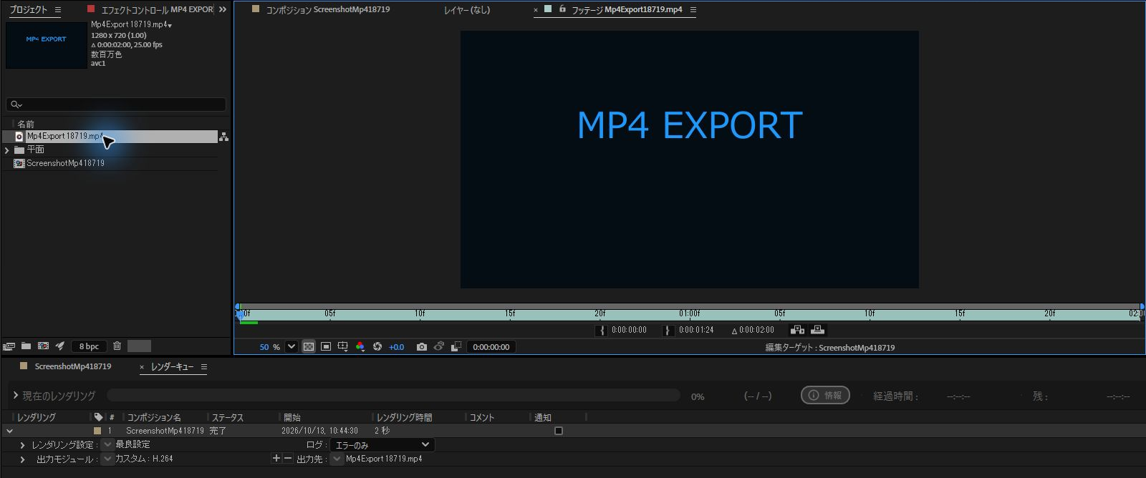Image resolution: width=1146 pixels, height=478 pixels.
Task: Open 出力先 dropdown arrow
Action: 337,459
